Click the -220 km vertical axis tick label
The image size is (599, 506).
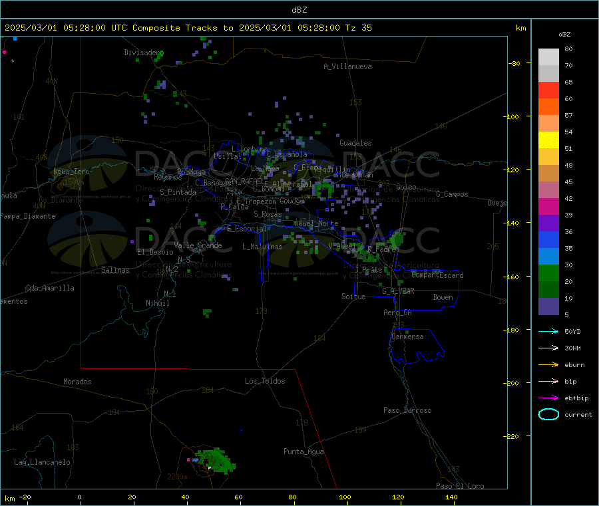pyautogui.click(x=510, y=436)
